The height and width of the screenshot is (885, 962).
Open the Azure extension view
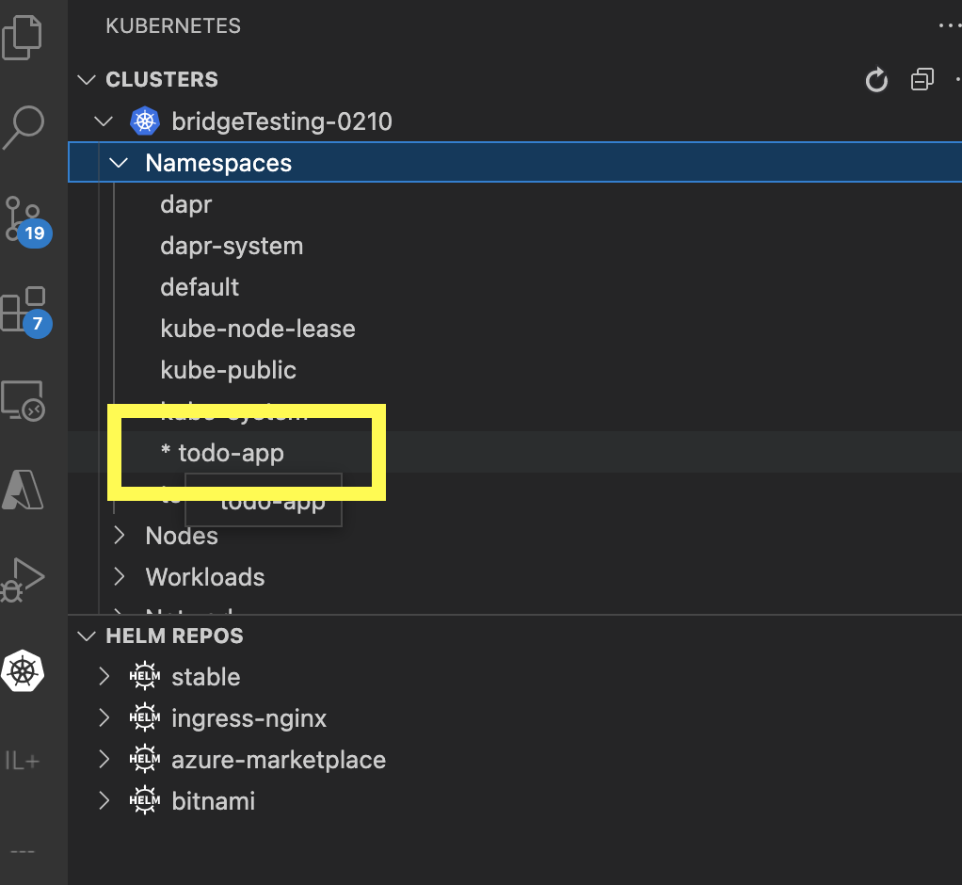pyautogui.click(x=24, y=490)
